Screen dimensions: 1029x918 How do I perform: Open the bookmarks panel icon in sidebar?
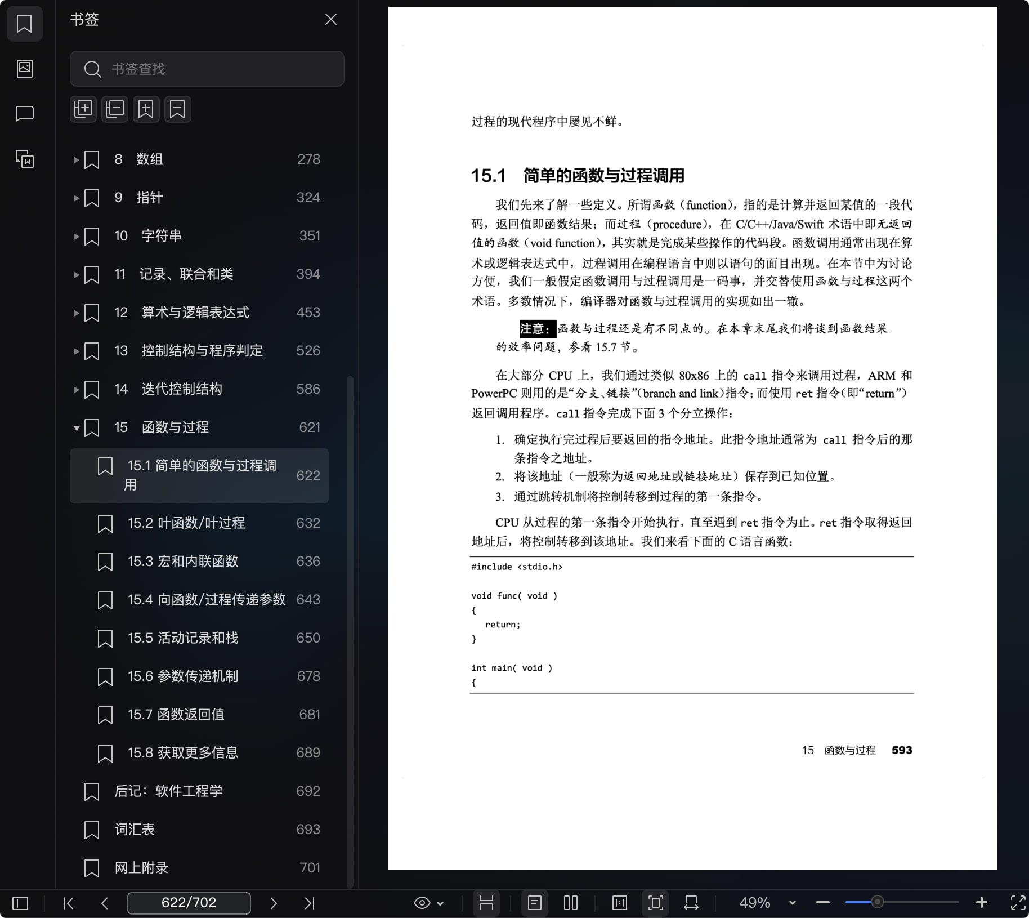coord(24,24)
